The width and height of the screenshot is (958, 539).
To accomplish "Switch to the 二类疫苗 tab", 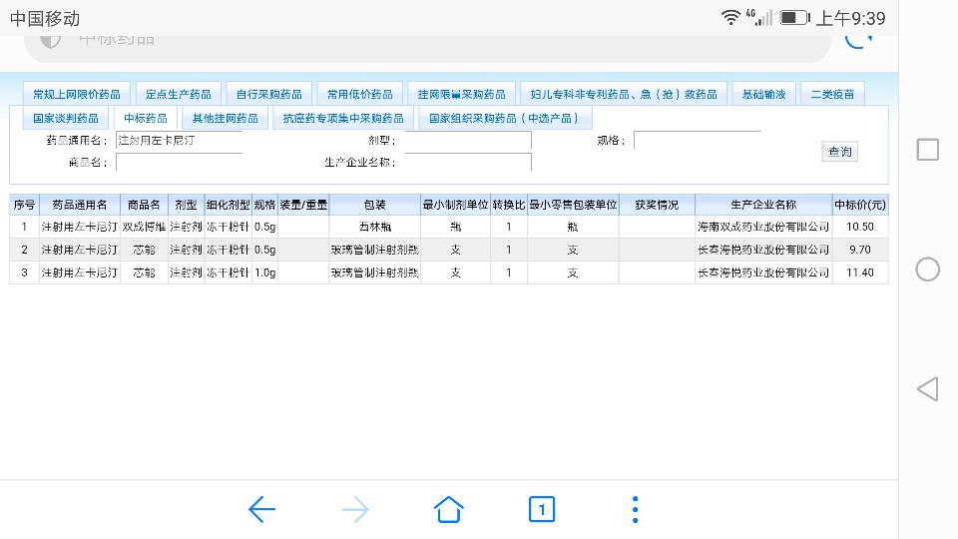I will click(x=831, y=95).
